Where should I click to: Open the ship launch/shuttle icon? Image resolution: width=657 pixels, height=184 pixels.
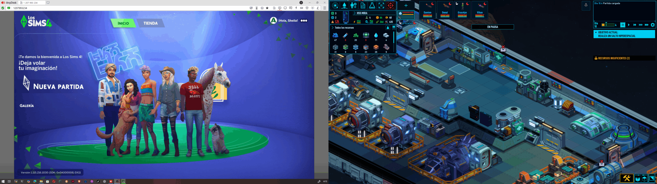tap(344, 5)
